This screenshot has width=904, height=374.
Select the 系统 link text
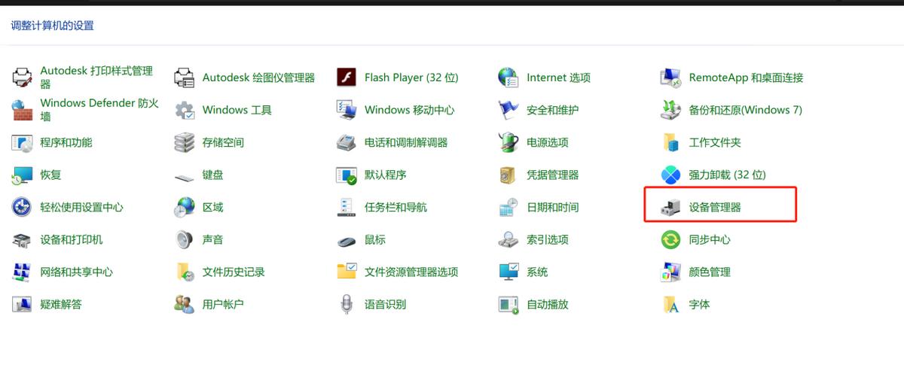[x=537, y=272]
